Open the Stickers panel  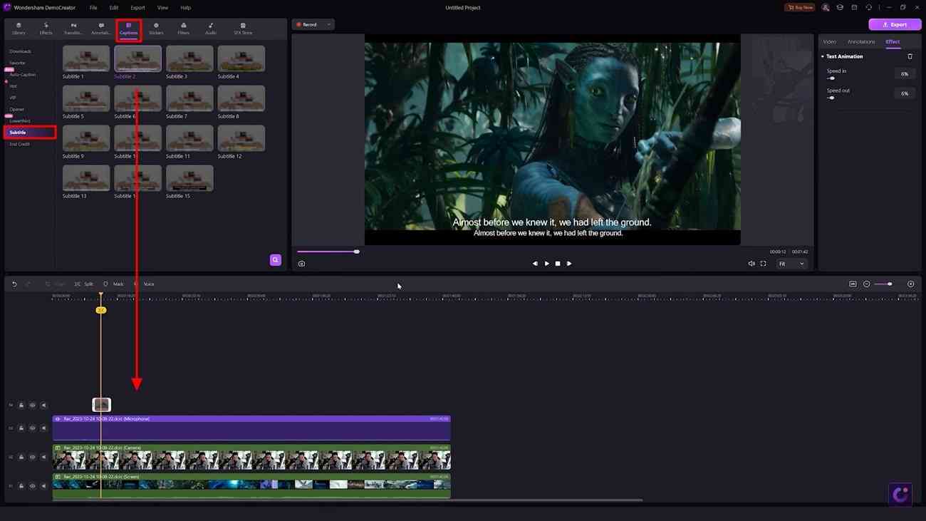(x=156, y=29)
